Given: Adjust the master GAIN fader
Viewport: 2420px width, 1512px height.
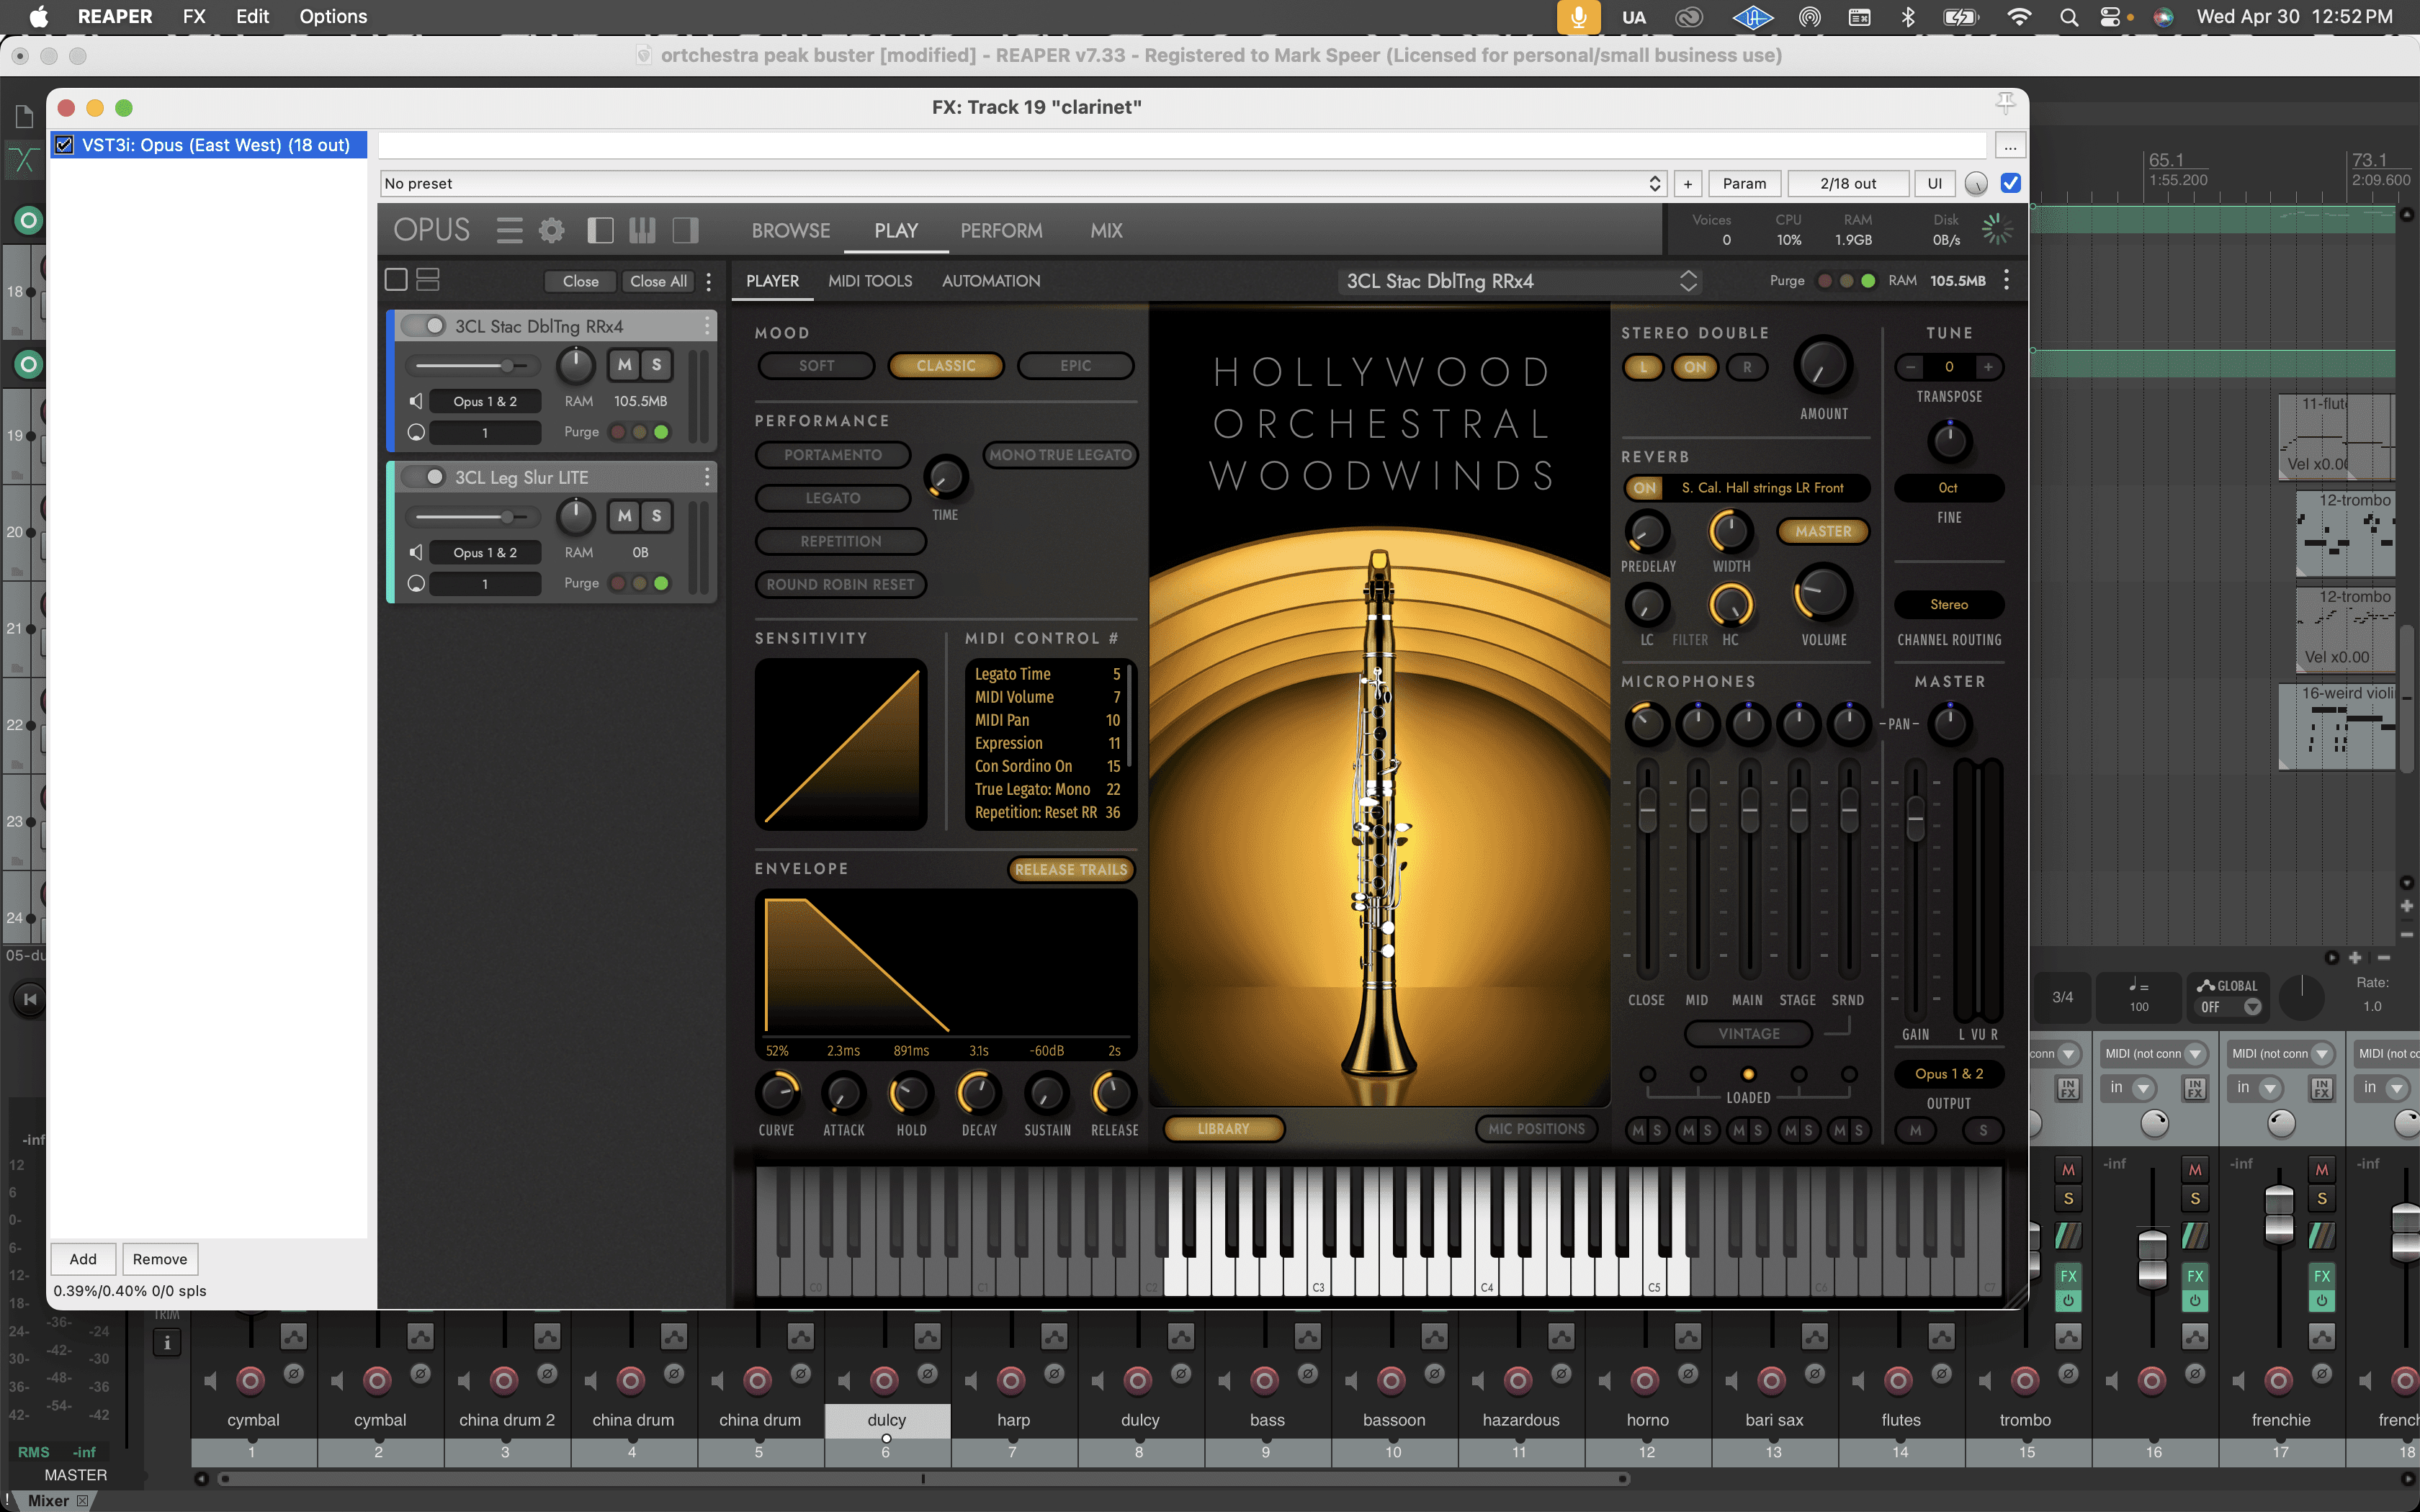Looking at the screenshot, I should (x=1915, y=818).
